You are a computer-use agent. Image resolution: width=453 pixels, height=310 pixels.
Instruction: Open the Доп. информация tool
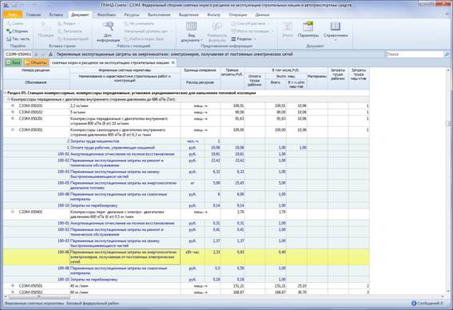click(x=108, y=31)
